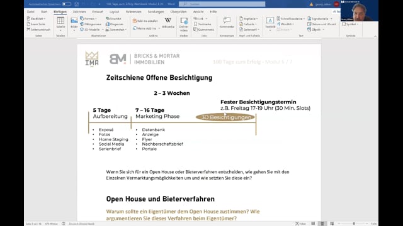Expand the Objekt dropdown arrow
403x226 pixels.
(323, 30)
